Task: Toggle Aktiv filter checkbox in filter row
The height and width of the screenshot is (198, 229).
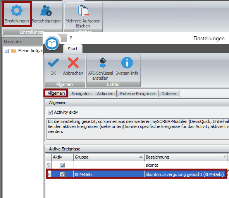Action: coord(62,165)
